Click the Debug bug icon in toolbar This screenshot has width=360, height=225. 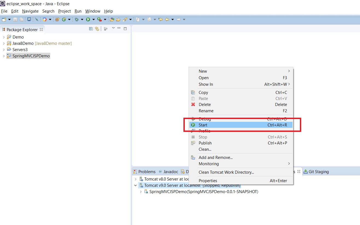(77, 19)
